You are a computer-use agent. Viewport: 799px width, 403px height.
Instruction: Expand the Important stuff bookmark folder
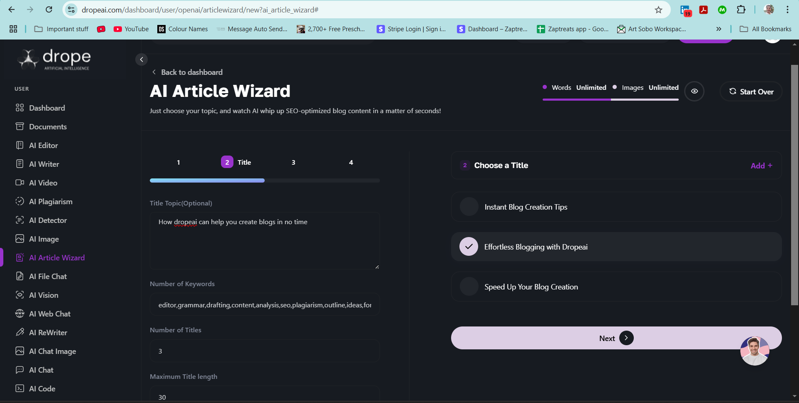coord(62,29)
